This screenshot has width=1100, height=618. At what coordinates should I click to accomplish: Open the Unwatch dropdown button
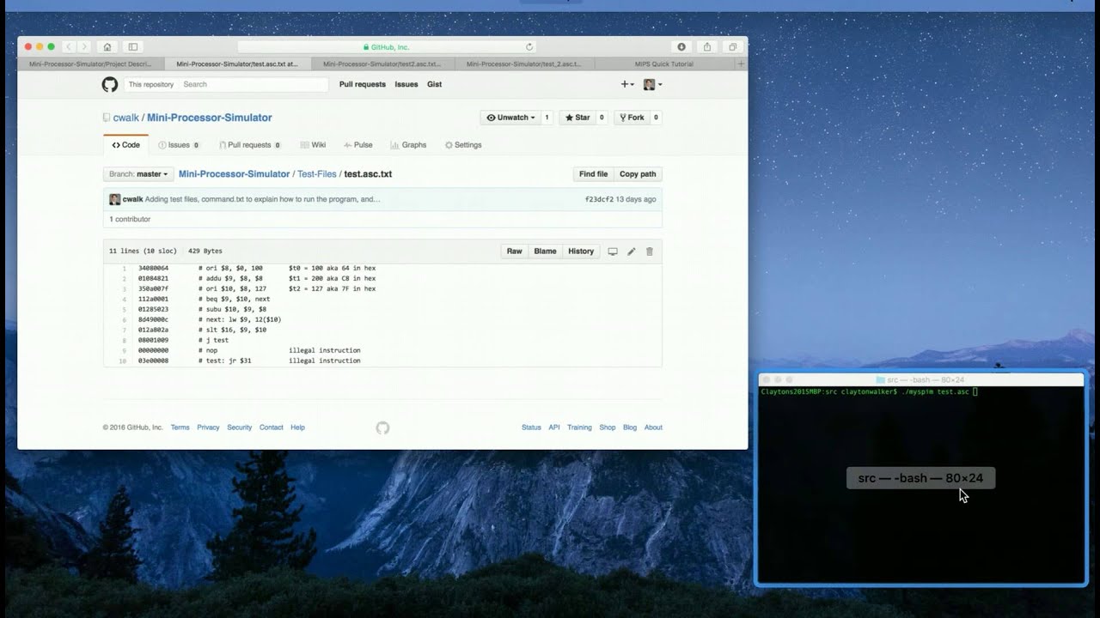pos(510,118)
